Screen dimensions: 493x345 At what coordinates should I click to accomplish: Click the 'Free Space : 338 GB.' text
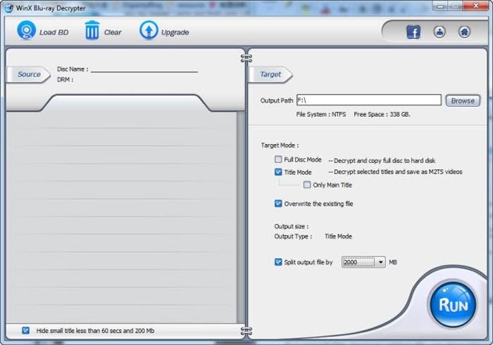click(x=382, y=115)
